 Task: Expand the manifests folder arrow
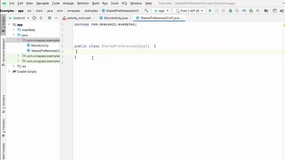(x=14, y=30)
